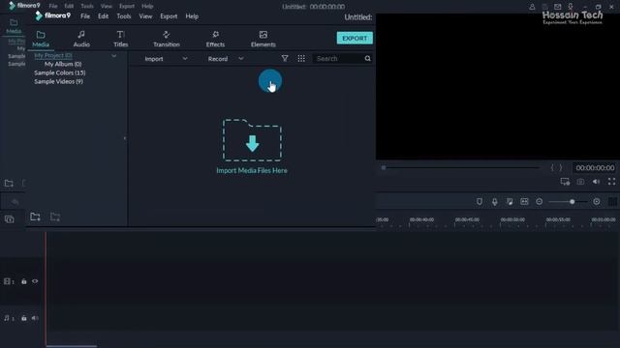
Task: Add a marker with the shield icon
Action: (480, 202)
